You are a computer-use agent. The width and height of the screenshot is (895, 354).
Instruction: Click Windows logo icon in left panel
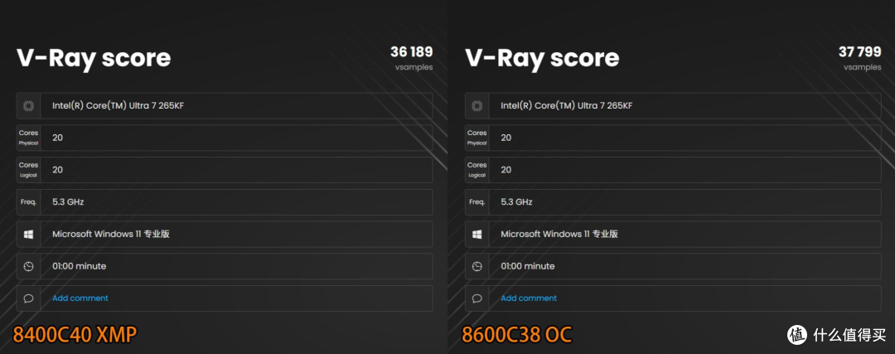[x=28, y=234]
